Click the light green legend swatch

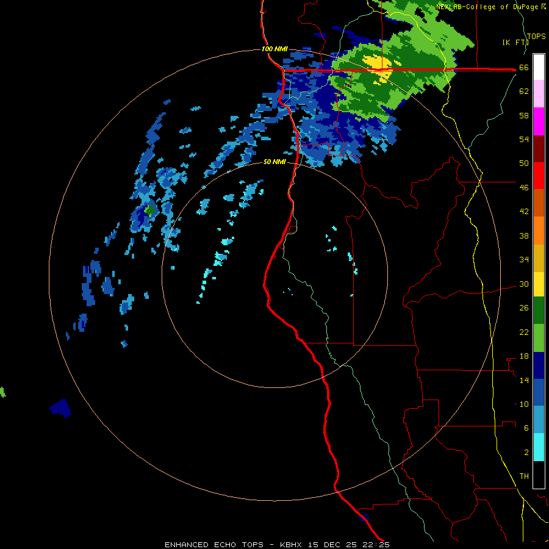click(539, 337)
